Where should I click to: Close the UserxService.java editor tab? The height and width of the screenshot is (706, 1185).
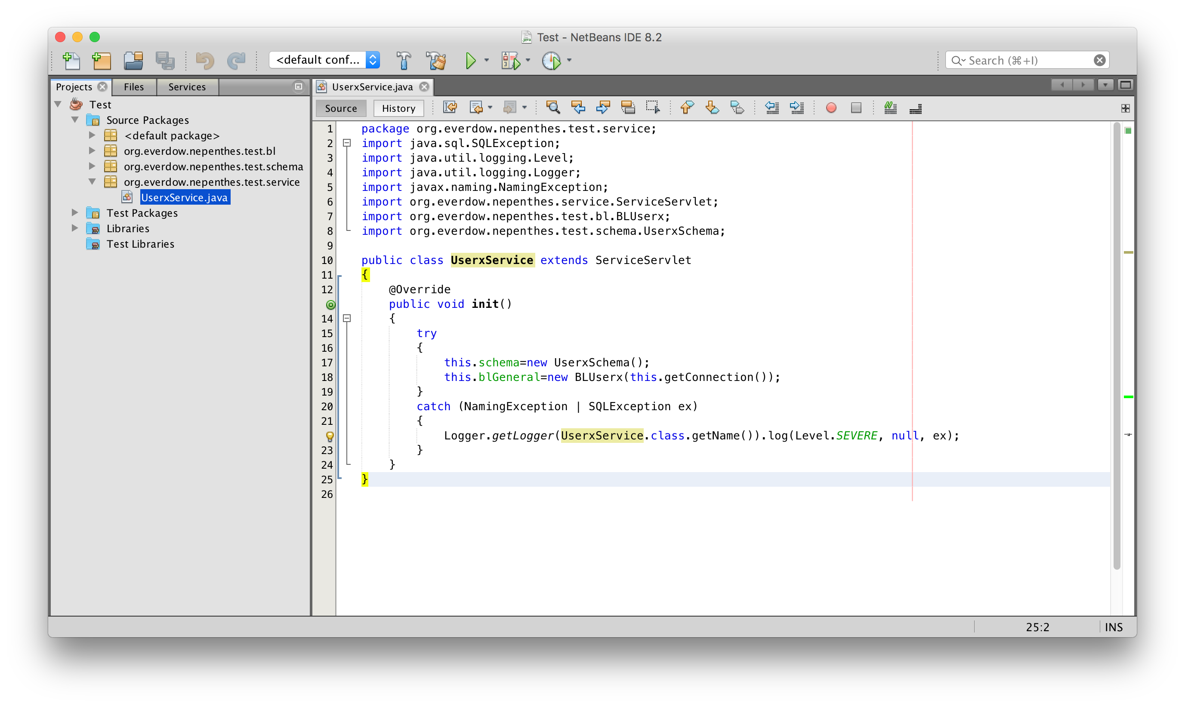[x=424, y=86]
